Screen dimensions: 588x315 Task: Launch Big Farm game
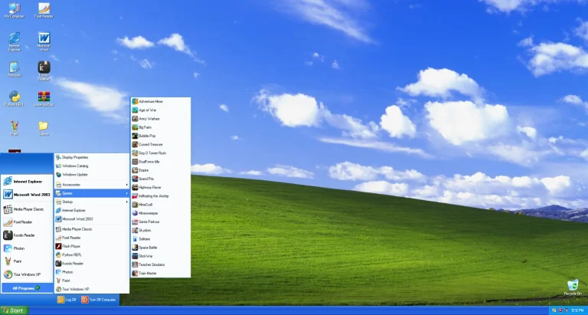coord(161,127)
